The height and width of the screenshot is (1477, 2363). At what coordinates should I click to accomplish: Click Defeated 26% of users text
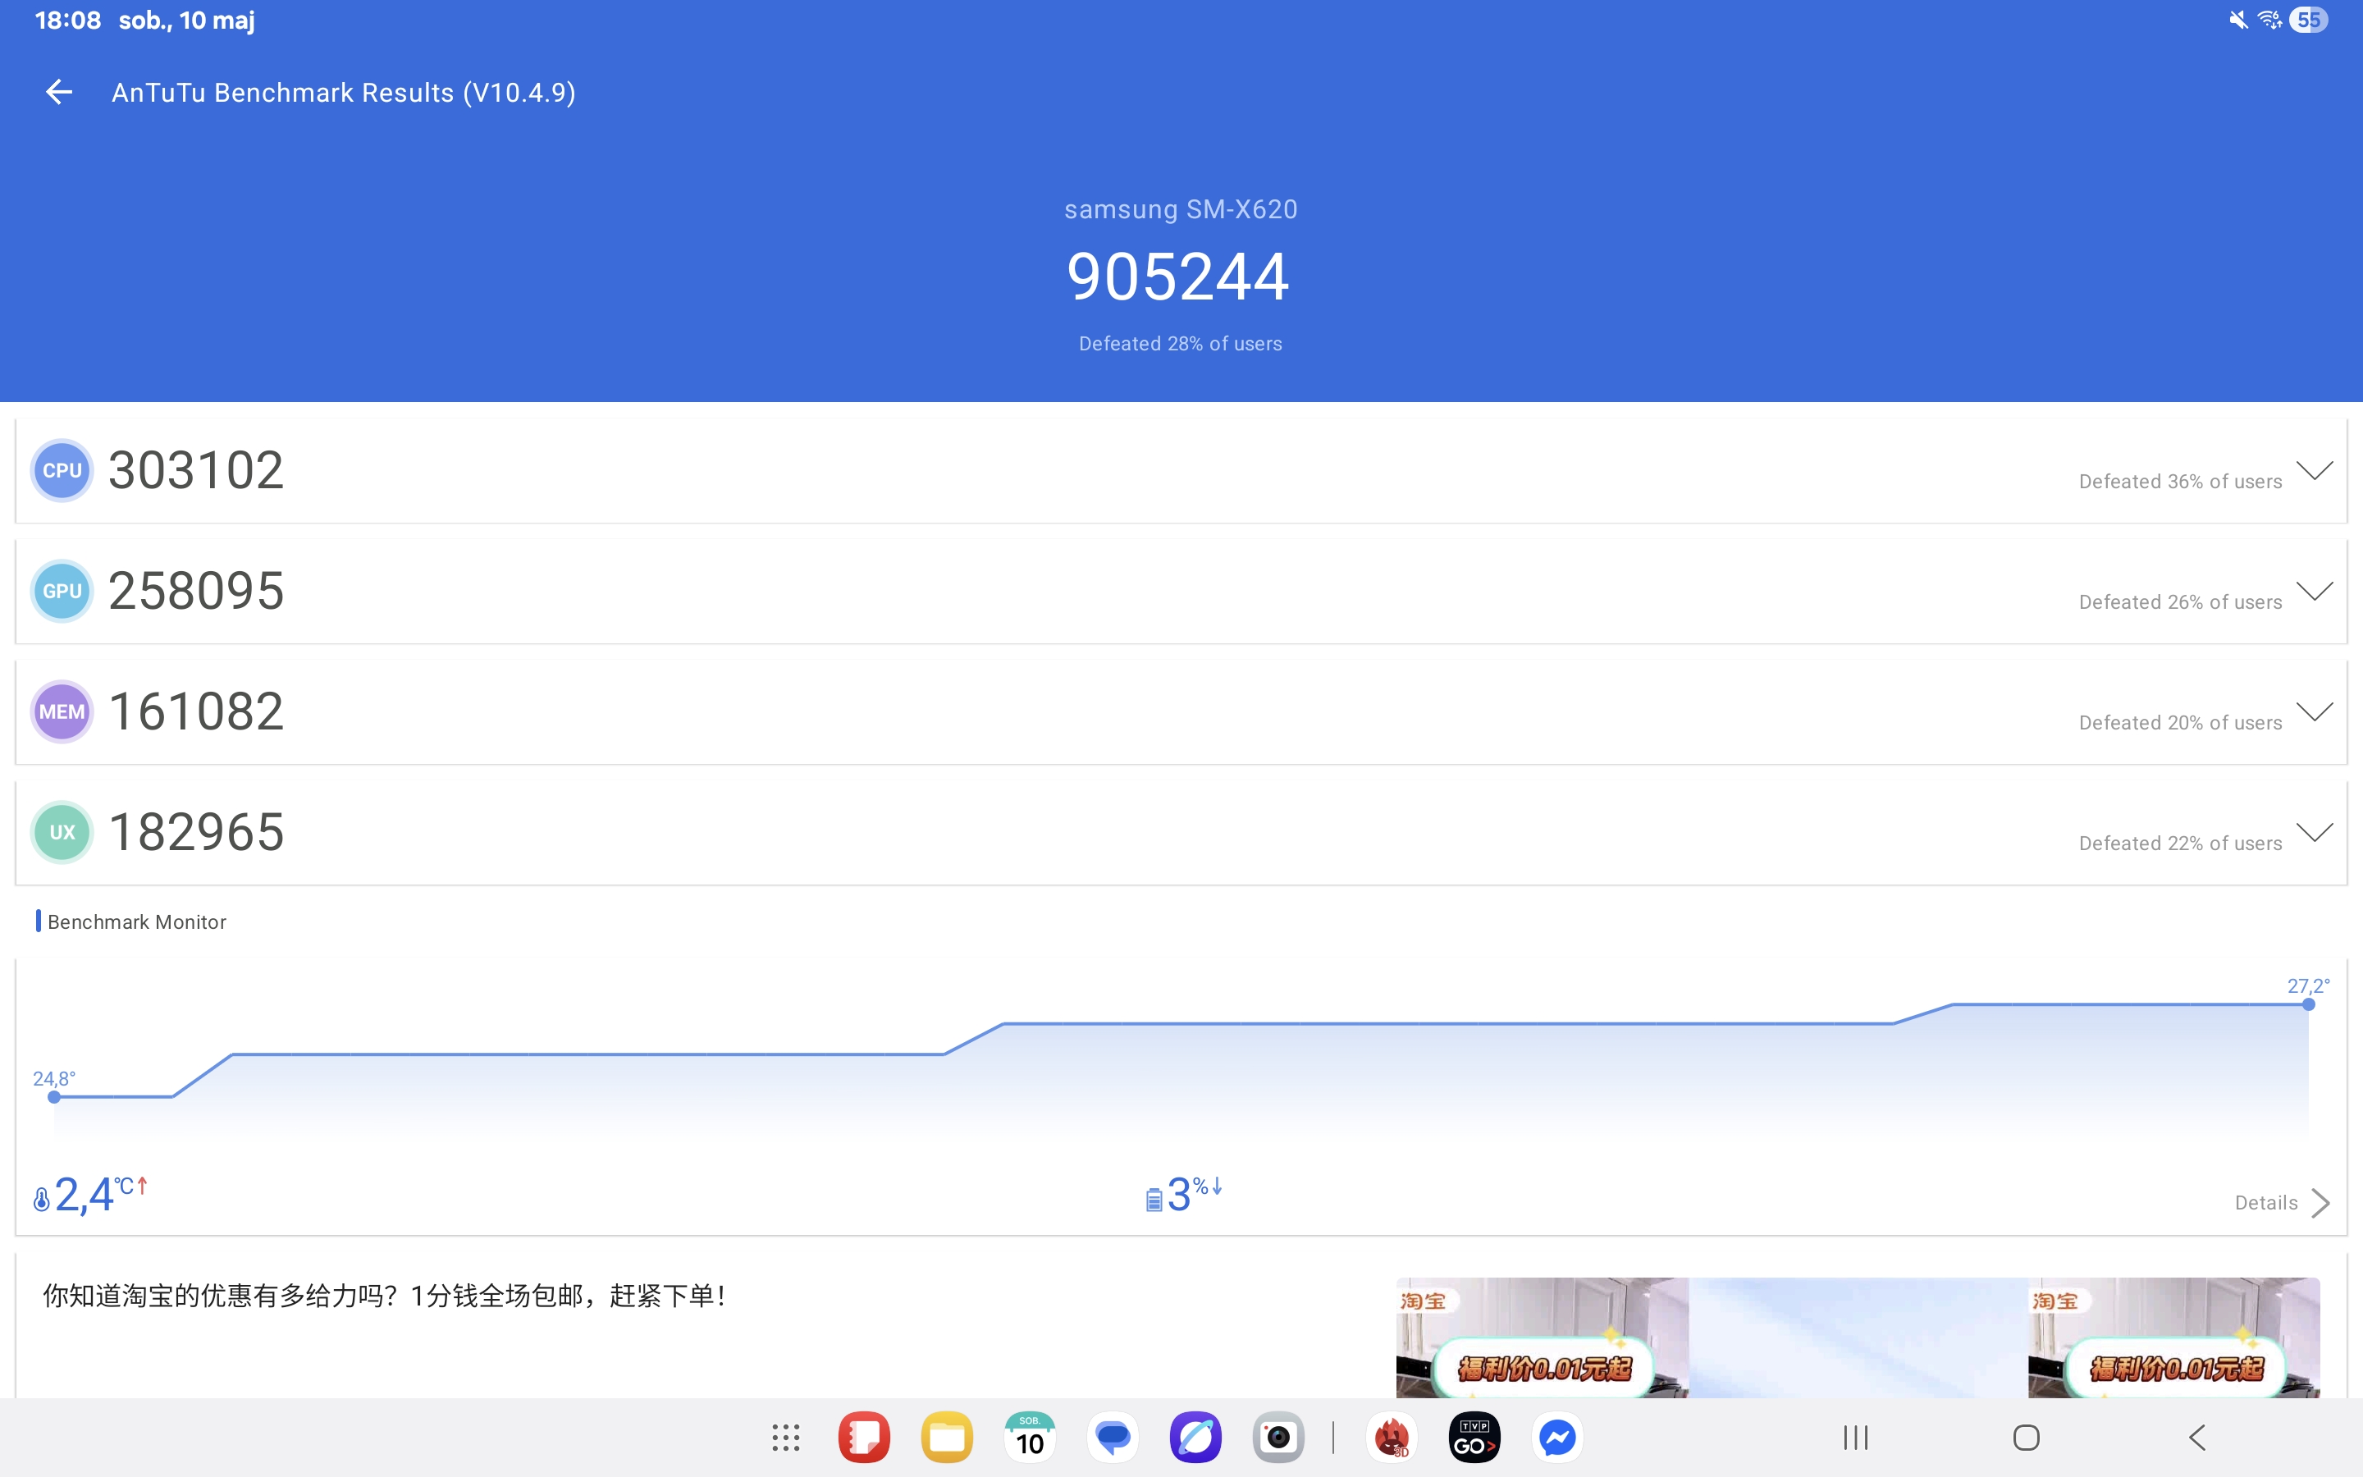[2180, 601]
